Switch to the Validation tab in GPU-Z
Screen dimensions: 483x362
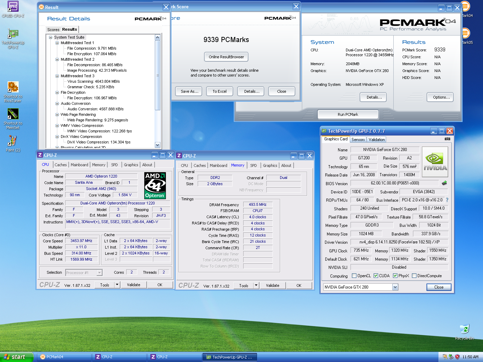pos(376,140)
